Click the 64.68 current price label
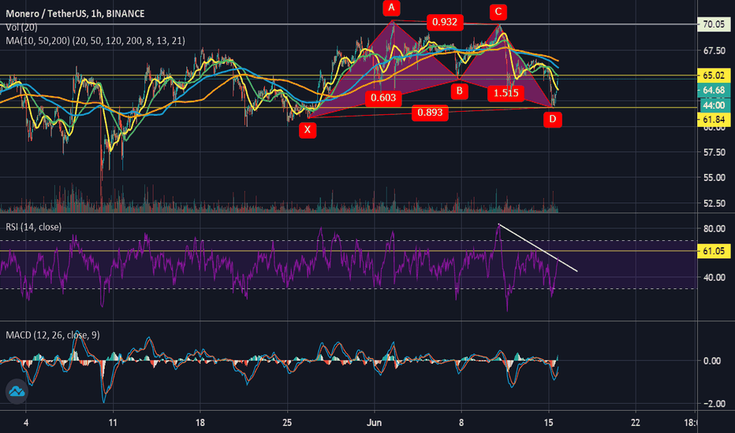Image resolution: width=735 pixels, height=433 pixels. pyautogui.click(x=714, y=90)
